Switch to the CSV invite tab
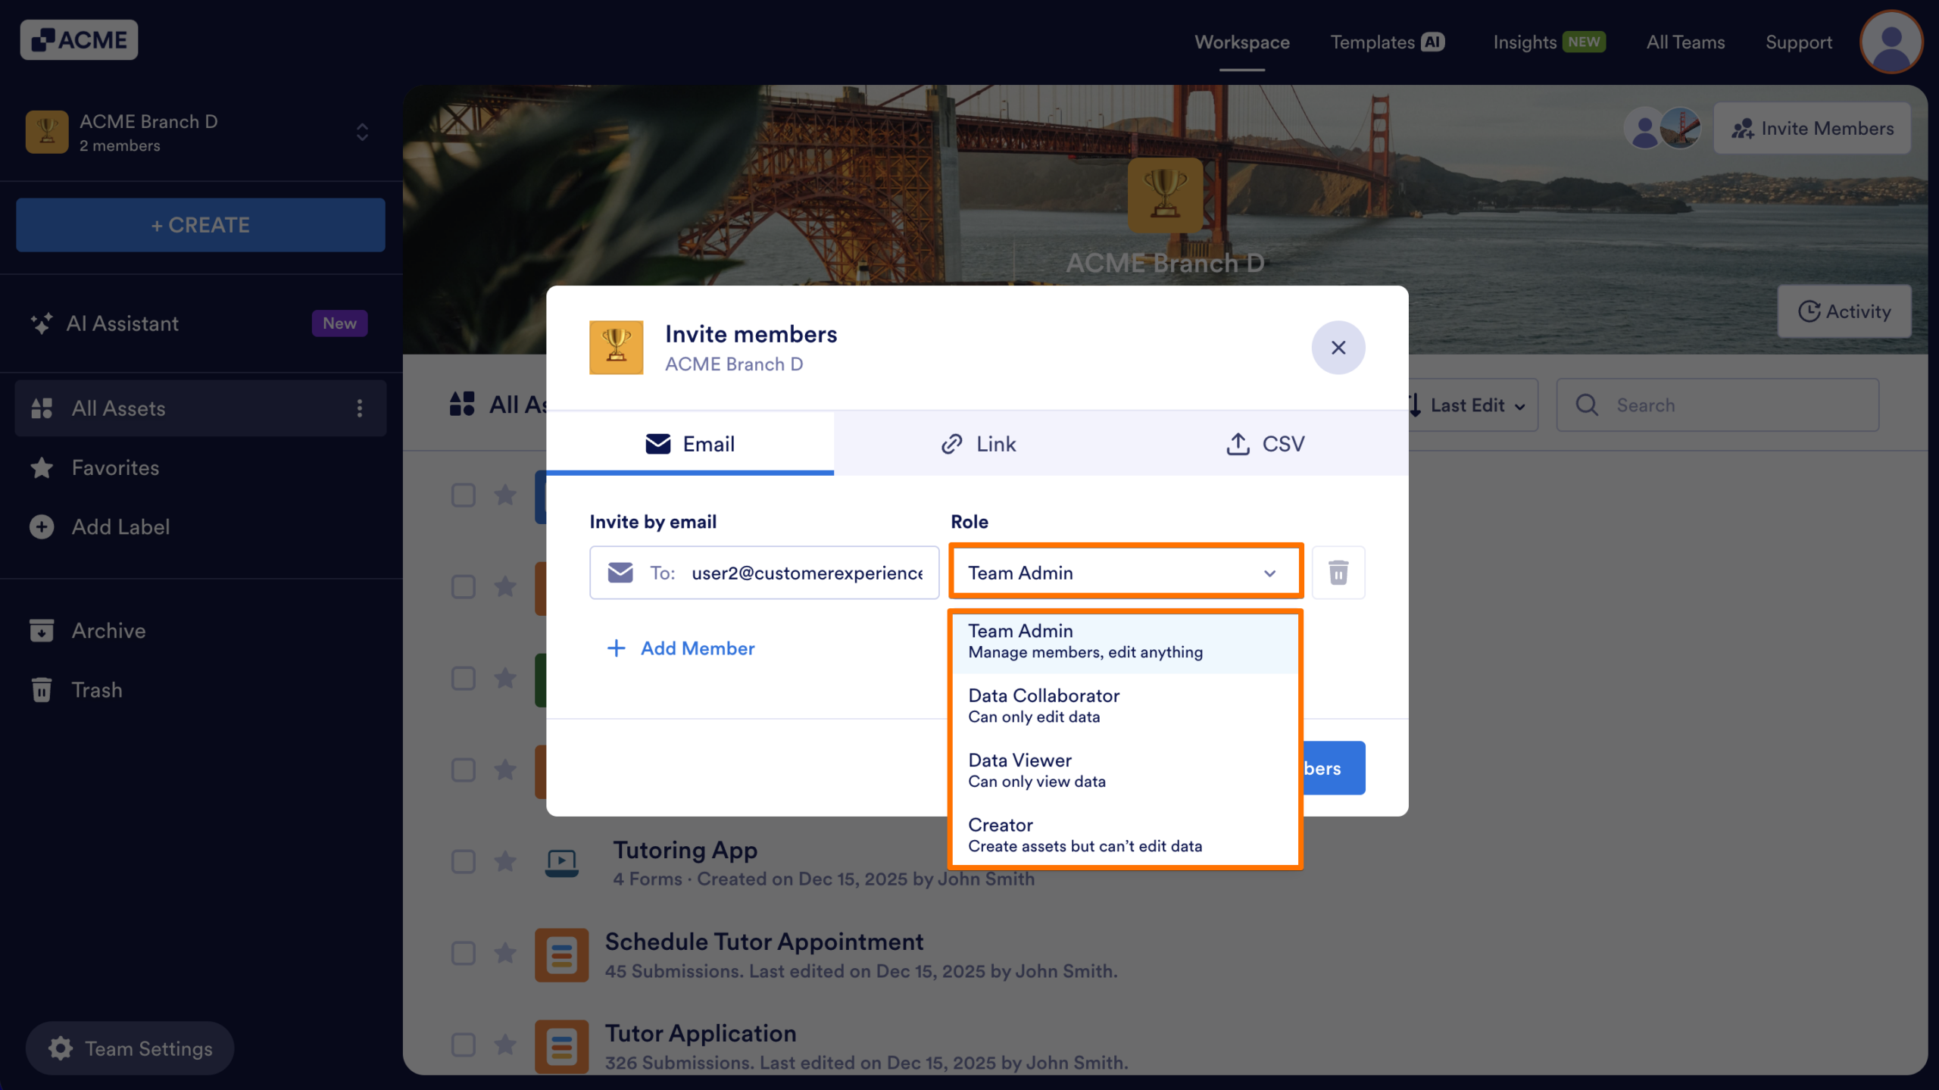 (1266, 444)
